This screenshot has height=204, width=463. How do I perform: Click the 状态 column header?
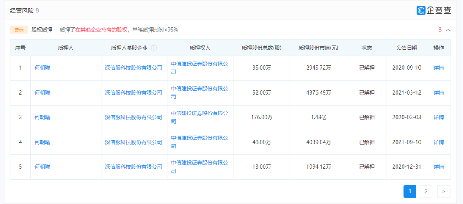point(367,48)
